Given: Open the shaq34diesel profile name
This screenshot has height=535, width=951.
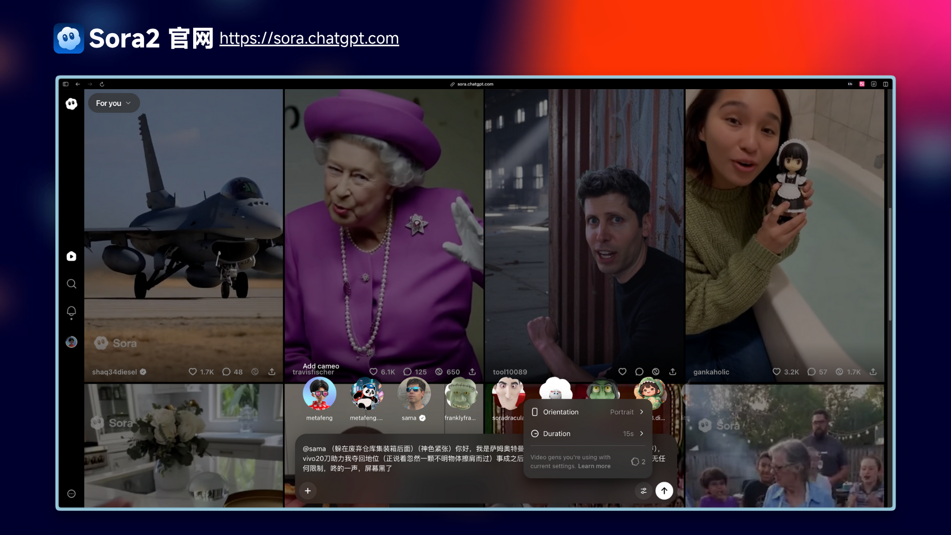Looking at the screenshot, I should (114, 372).
